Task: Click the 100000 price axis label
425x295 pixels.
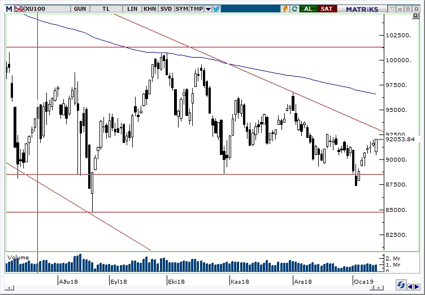Action: [x=398, y=60]
